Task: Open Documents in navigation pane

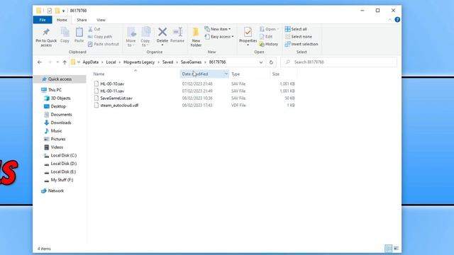Action: 61,115
